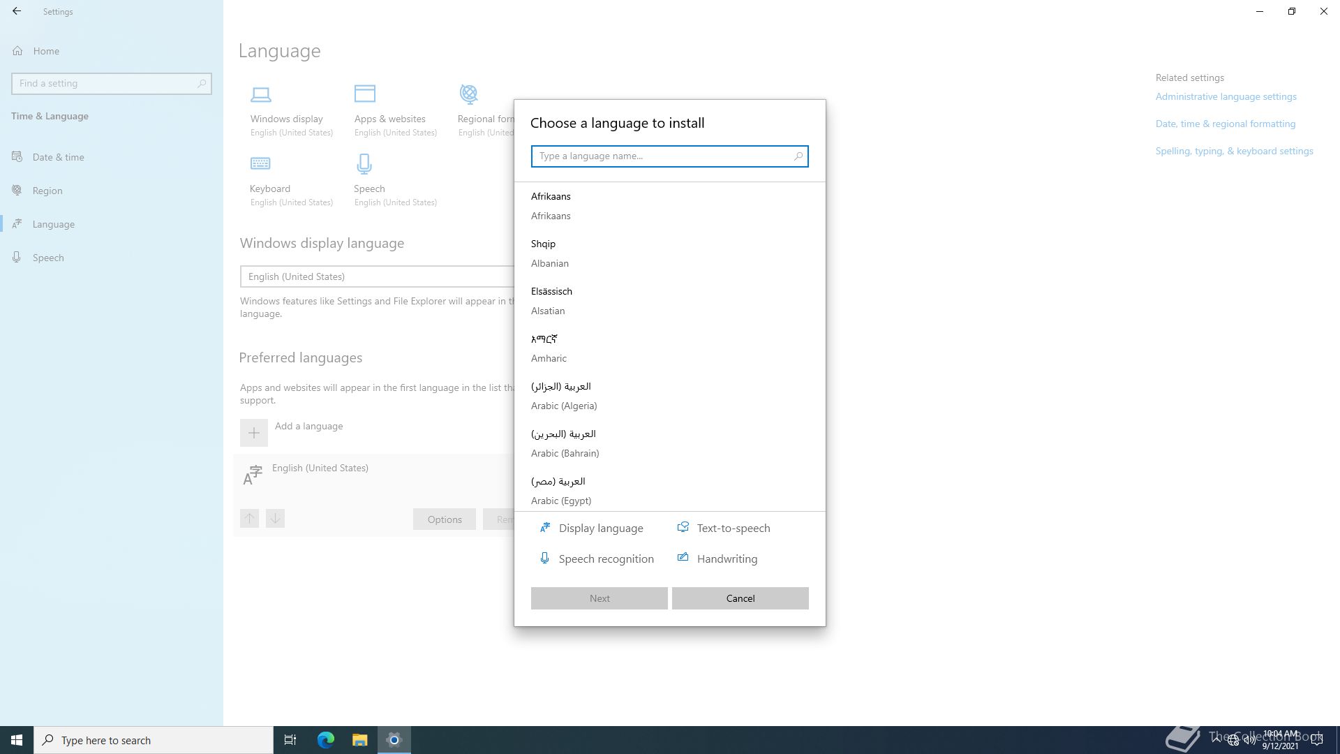Click the Speech microphone tile icon
The width and height of the screenshot is (1340, 754).
click(x=364, y=164)
